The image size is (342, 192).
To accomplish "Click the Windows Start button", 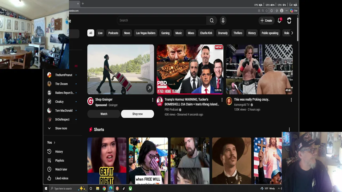I will point(46,189).
